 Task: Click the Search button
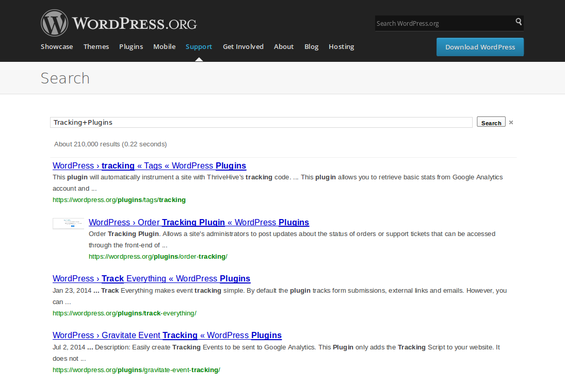tap(491, 122)
